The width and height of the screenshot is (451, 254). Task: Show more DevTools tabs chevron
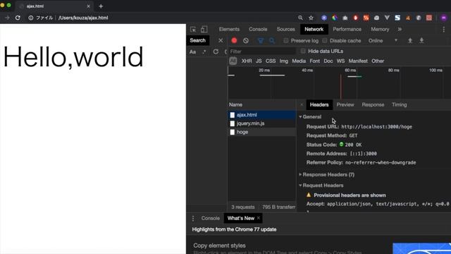pyautogui.click(x=400, y=30)
